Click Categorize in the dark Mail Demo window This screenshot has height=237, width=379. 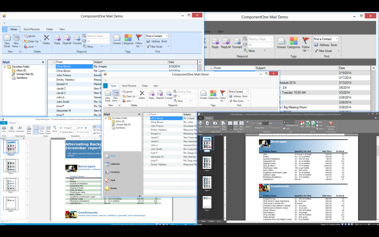pos(294,43)
